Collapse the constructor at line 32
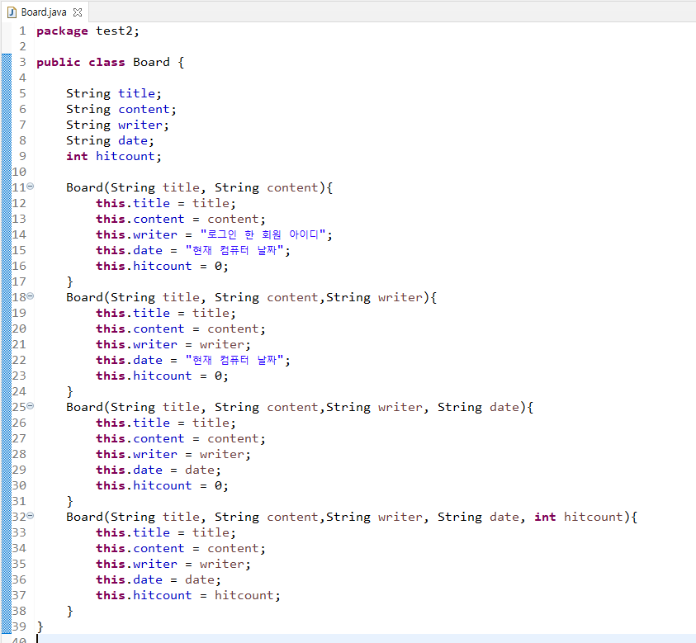Screen dimensions: 696x643 pyautogui.click(x=31, y=516)
